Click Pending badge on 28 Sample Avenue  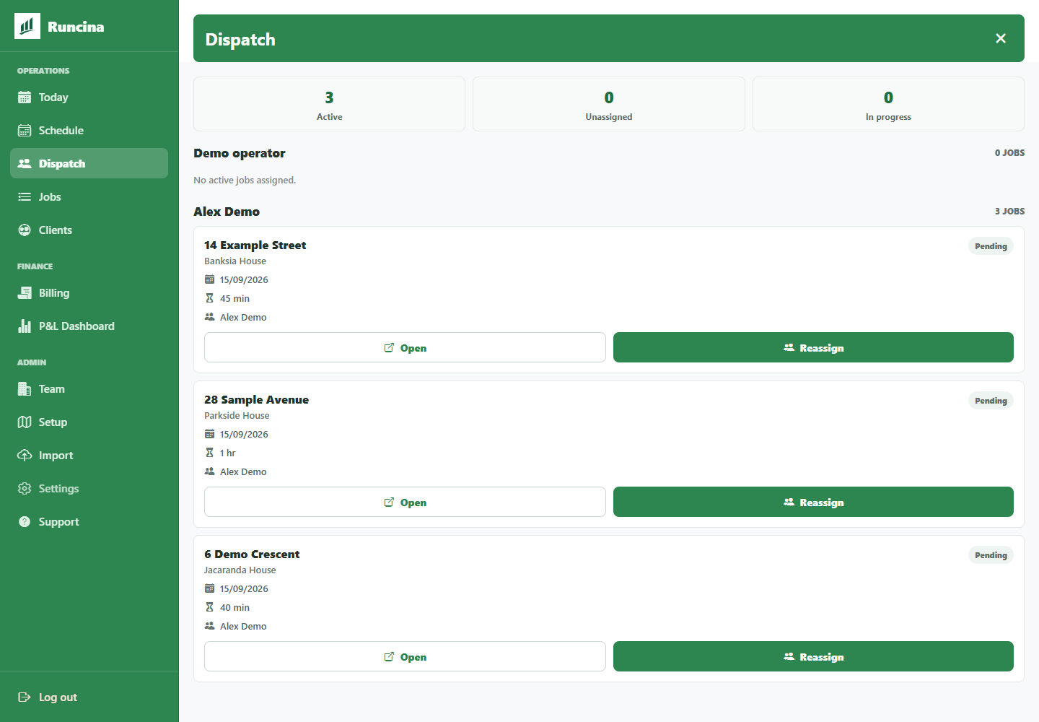(991, 401)
